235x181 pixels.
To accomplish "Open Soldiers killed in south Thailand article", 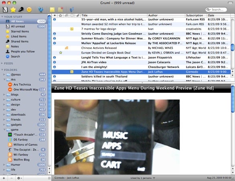I will (x=141, y=77).
